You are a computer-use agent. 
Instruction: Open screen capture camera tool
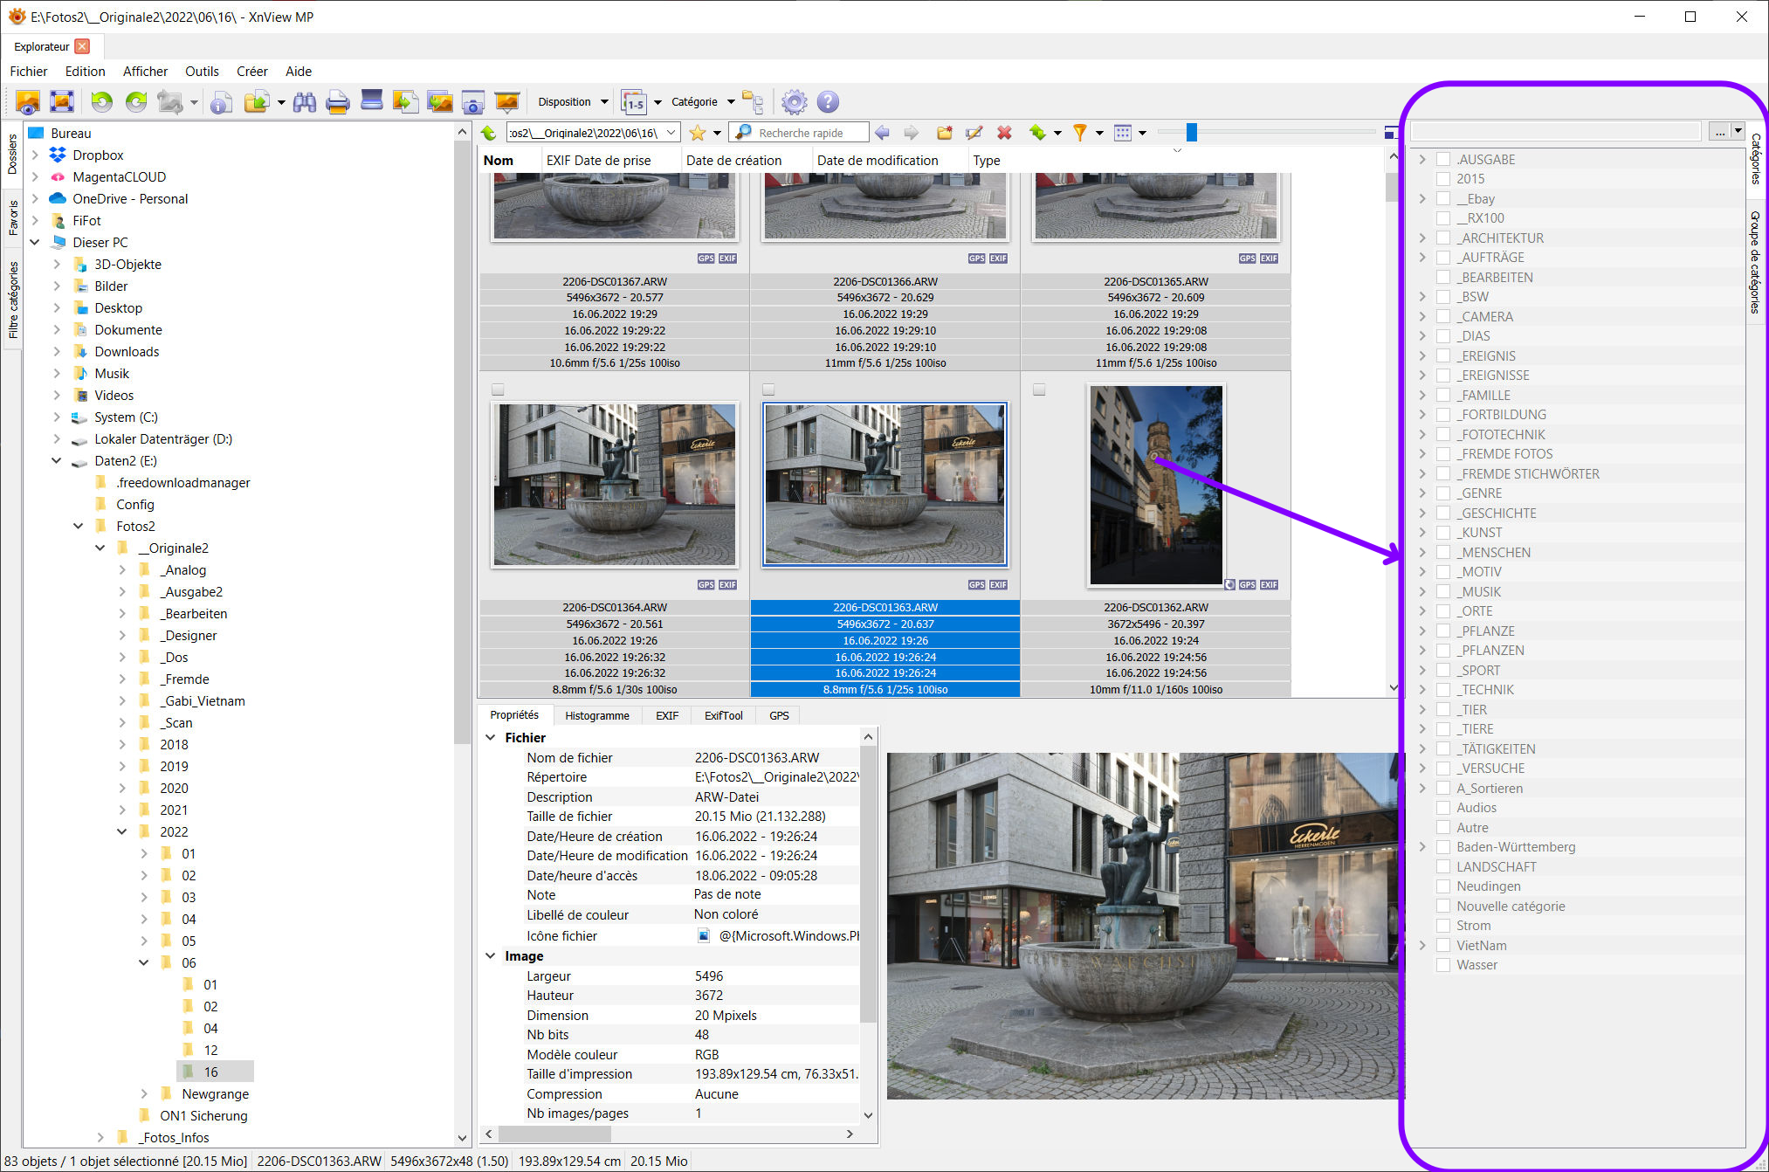click(472, 103)
